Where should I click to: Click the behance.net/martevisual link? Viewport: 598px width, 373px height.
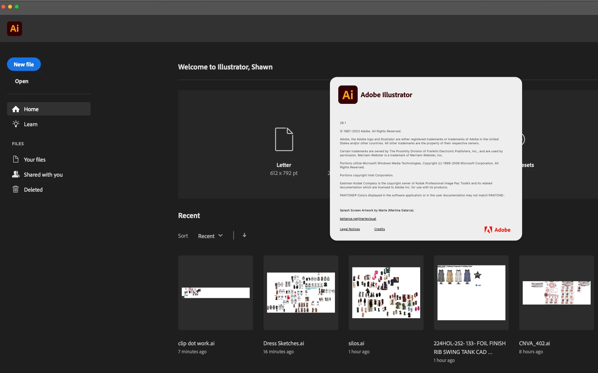(x=358, y=219)
